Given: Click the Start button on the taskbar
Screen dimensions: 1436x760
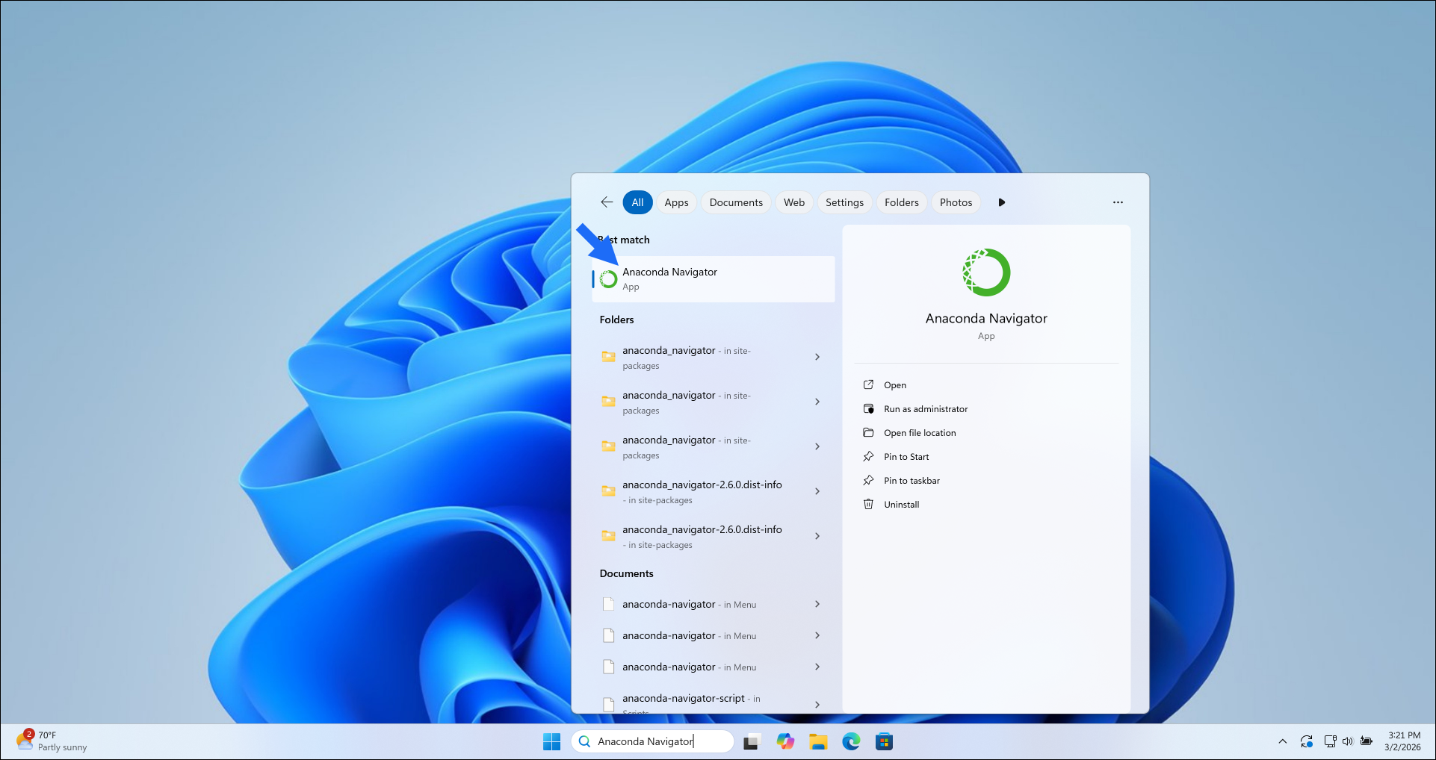Looking at the screenshot, I should [x=551, y=741].
